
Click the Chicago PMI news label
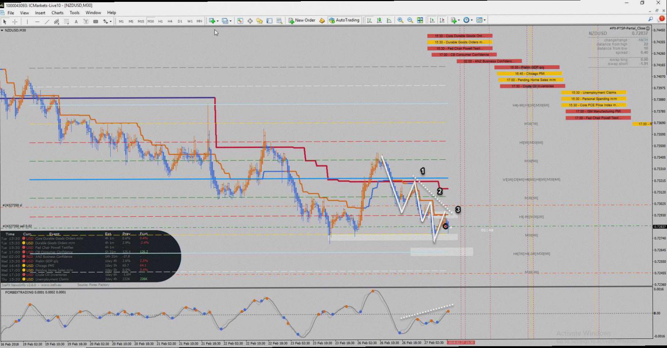(530, 73)
